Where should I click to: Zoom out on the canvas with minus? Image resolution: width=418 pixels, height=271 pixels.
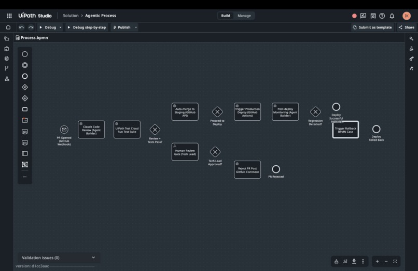click(x=386, y=261)
